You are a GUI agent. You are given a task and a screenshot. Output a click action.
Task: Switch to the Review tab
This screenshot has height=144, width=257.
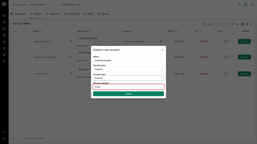pyautogui.click(x=35, y=14)
